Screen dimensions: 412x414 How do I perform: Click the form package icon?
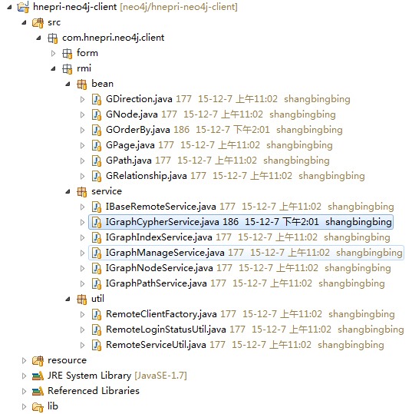(x=68, y=53)
